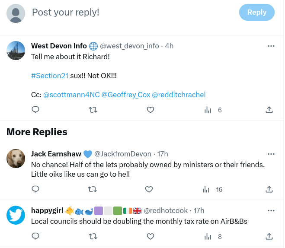This screenshot has height=248, width=285.
Task: Reply to Jack Earnshaw's comment
Action: coord(36,189)
